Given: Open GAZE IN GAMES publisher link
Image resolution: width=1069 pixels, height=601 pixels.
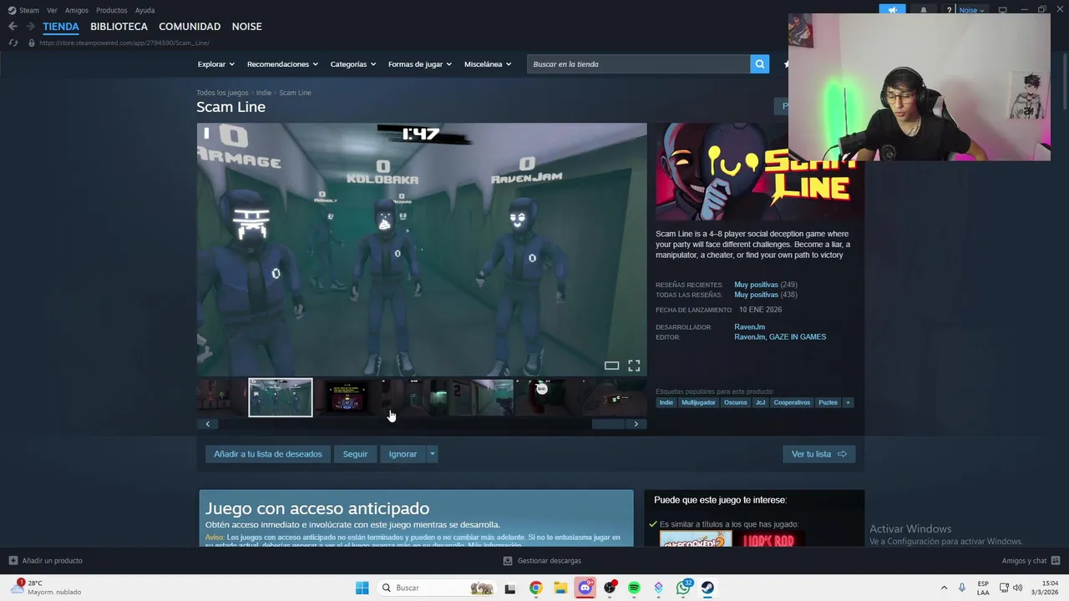Looking at the screenshot, I should [x=797, y=337].
